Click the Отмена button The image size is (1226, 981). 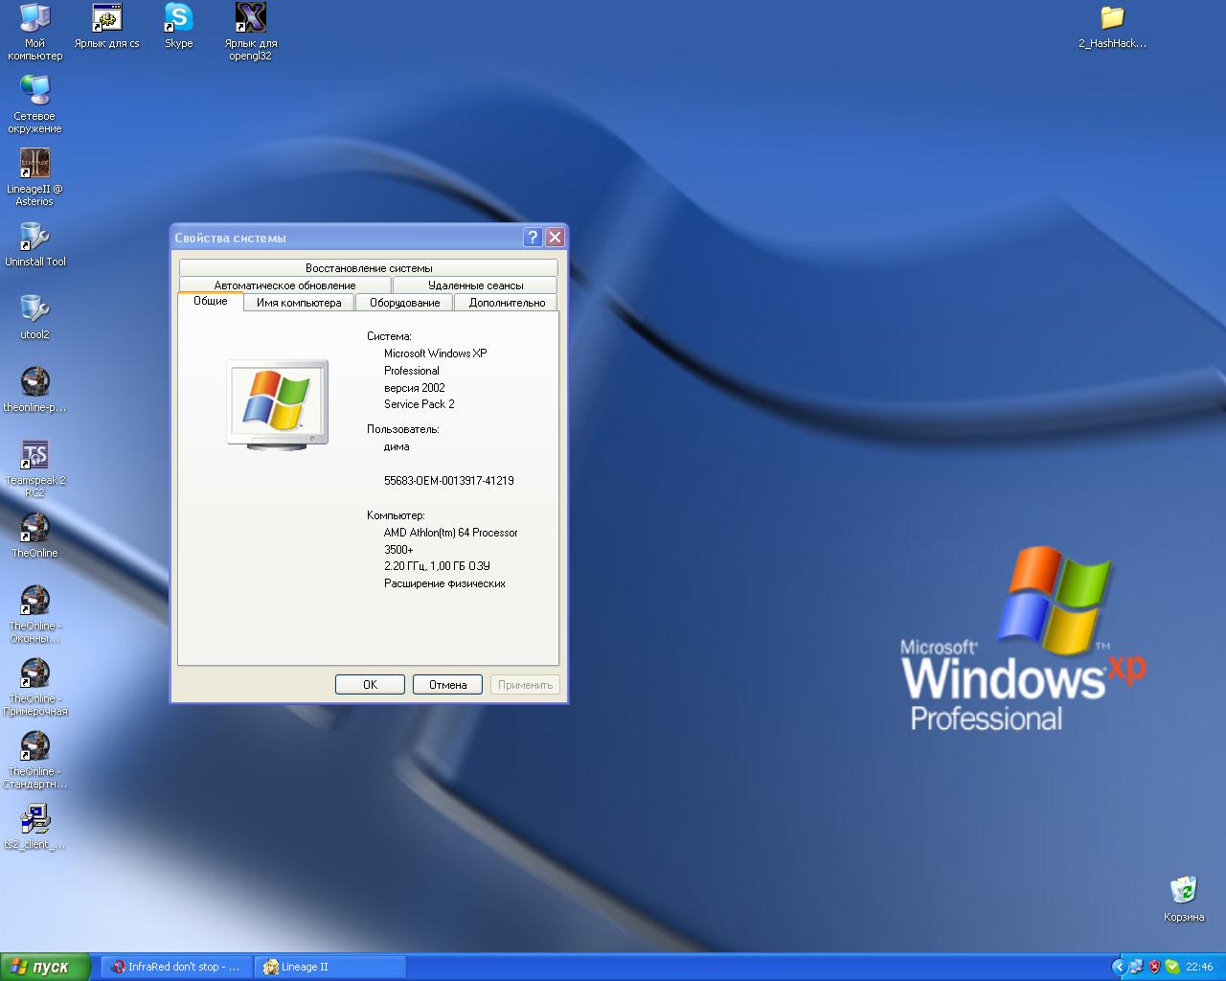[x=447, y=684]
